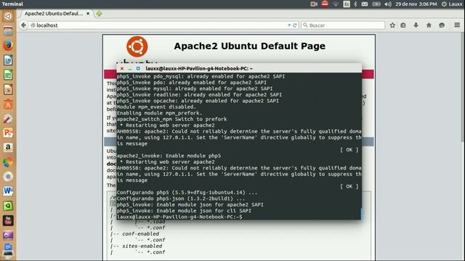Click the date and time 29 de nov

[416, 4]
